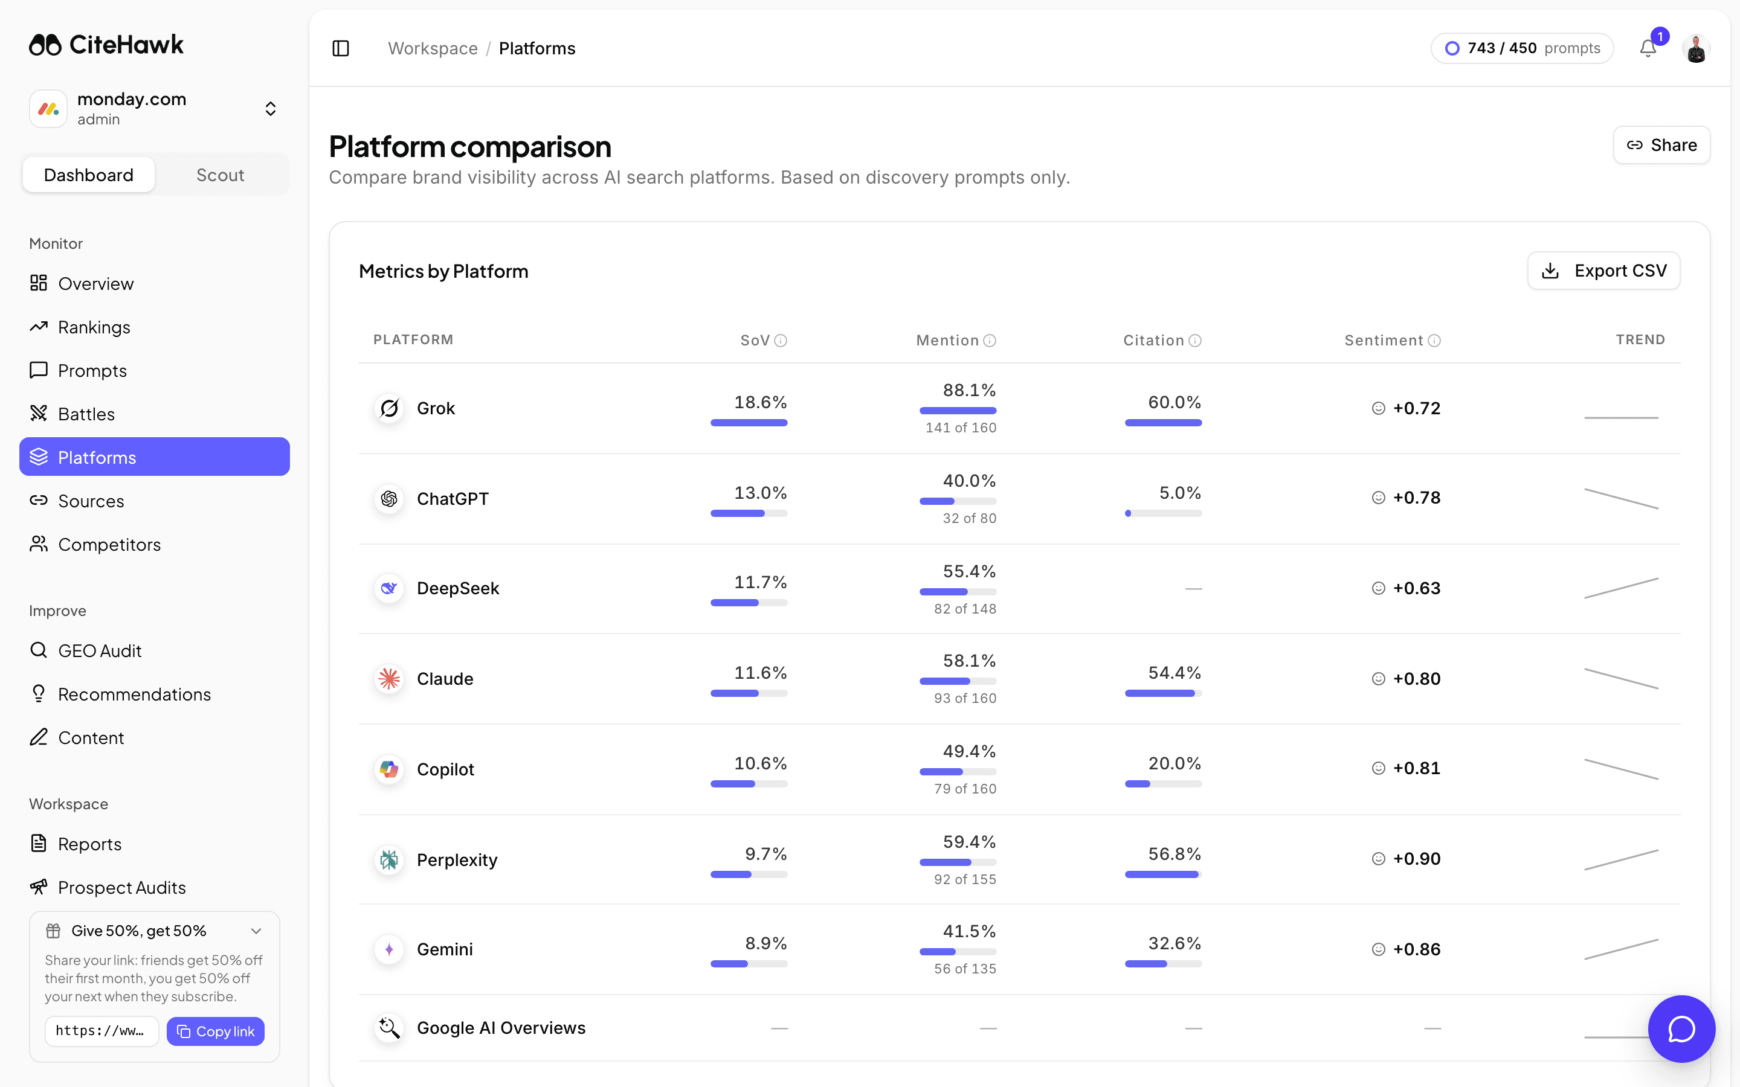1740x1087 pixels.
Task: Click the Sentiment info icon
Action: pyautogui.click(x=1434, y=341)
